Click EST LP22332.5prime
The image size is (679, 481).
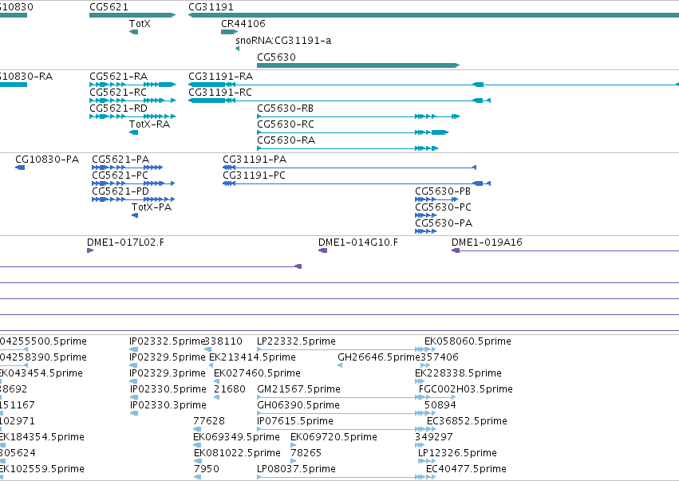click(x=296, y=341)
